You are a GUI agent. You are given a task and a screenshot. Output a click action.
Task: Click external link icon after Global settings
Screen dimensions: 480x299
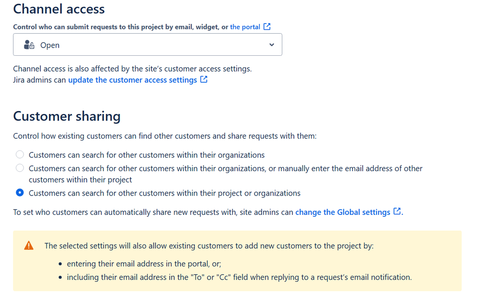pyautogui.click(x=397, y=211)
